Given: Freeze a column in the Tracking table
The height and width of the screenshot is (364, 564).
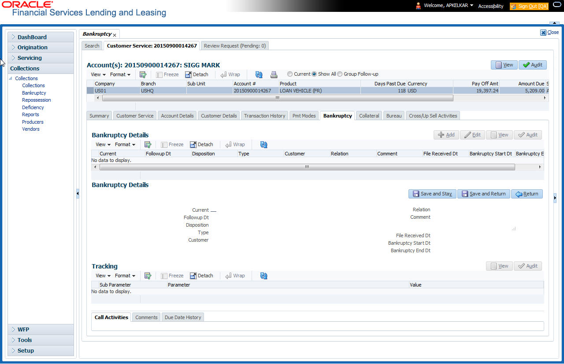Looking at the screenshot, I should 172,276.
